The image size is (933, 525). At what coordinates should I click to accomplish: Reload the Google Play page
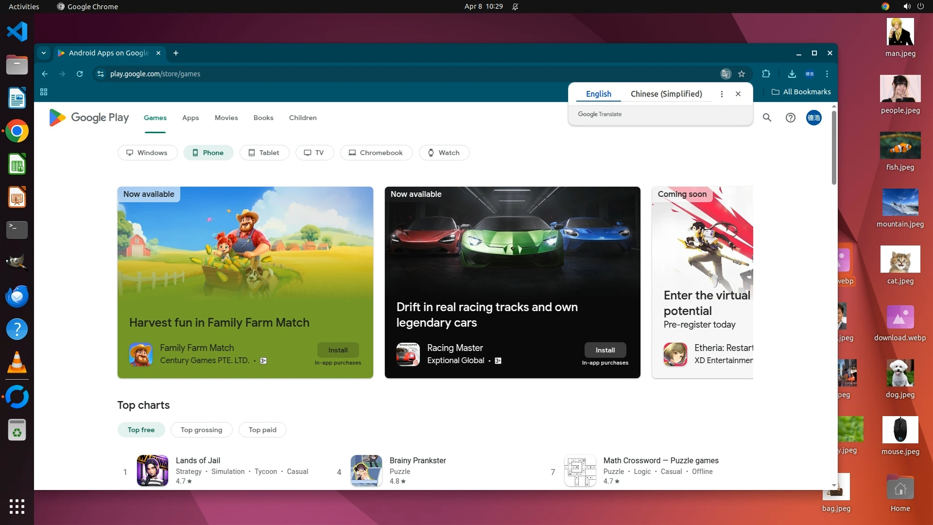[x=80, y=74]
